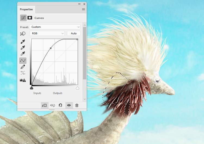Reset curves to adjustment defaults
This screenshot has height=144, width=204.
pyautogui.click(x=60, y=105)
